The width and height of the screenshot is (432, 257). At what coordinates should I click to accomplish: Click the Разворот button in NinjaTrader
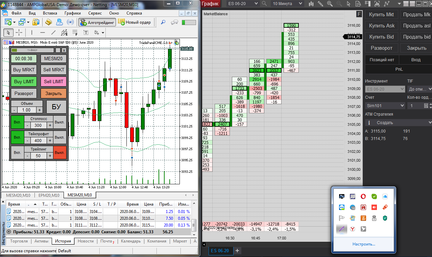coord(382,48)
